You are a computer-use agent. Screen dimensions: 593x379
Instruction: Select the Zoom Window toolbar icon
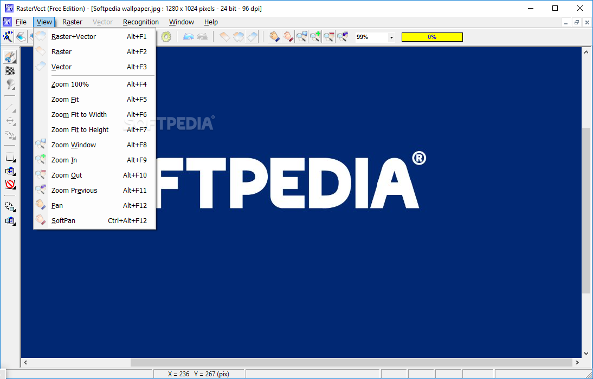(301, 37)
